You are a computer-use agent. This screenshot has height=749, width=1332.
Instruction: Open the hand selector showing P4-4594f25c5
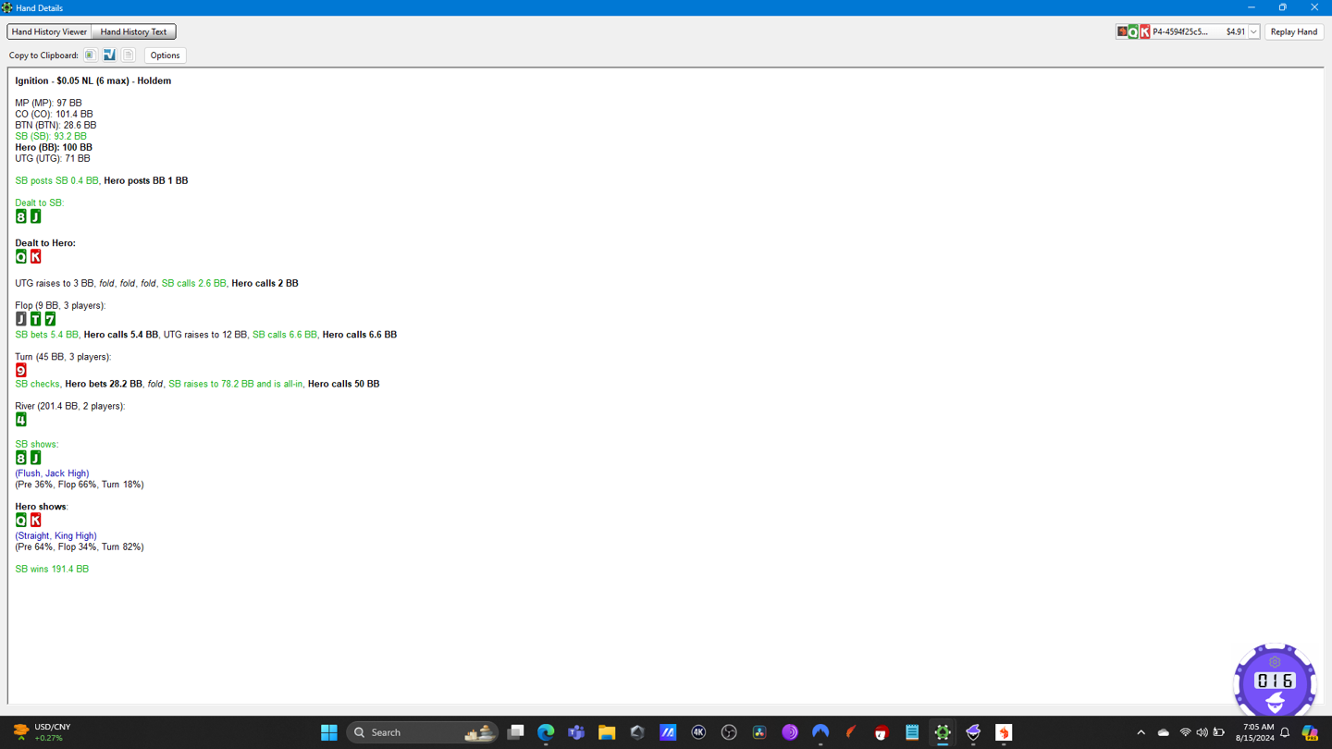coord(1182,32)
